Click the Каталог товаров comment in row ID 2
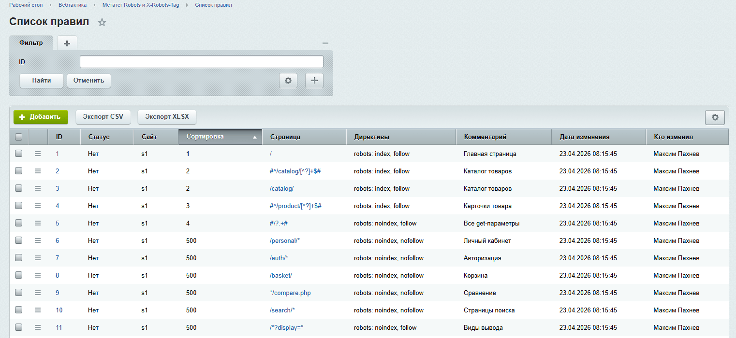Viewport: 736px width, 338px height. click(488, 171)
